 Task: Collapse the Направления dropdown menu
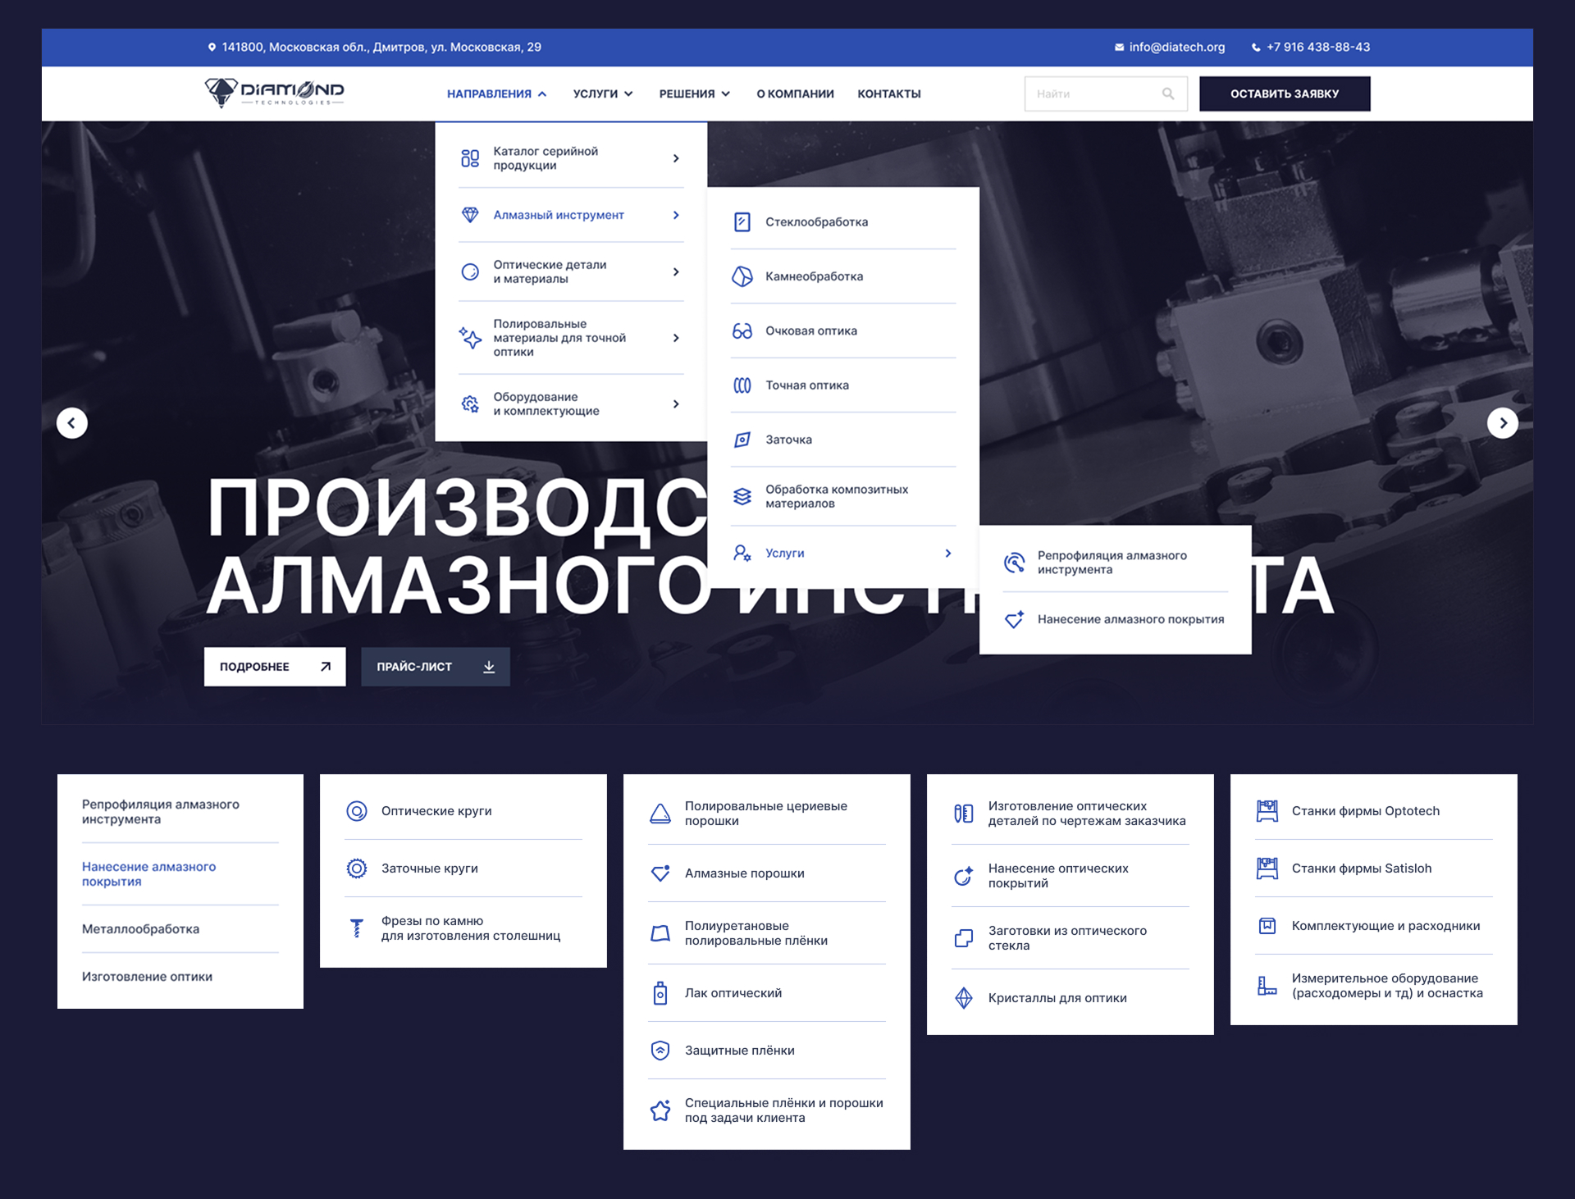click(x=496, y=93)
